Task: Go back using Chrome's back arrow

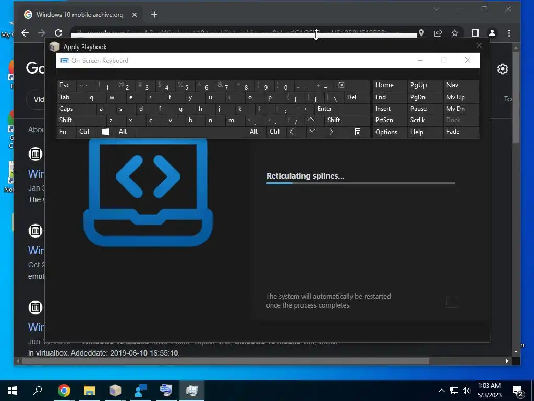Action: click(25, 33)
